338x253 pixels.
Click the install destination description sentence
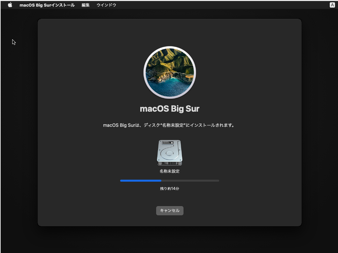pos(169,125)
